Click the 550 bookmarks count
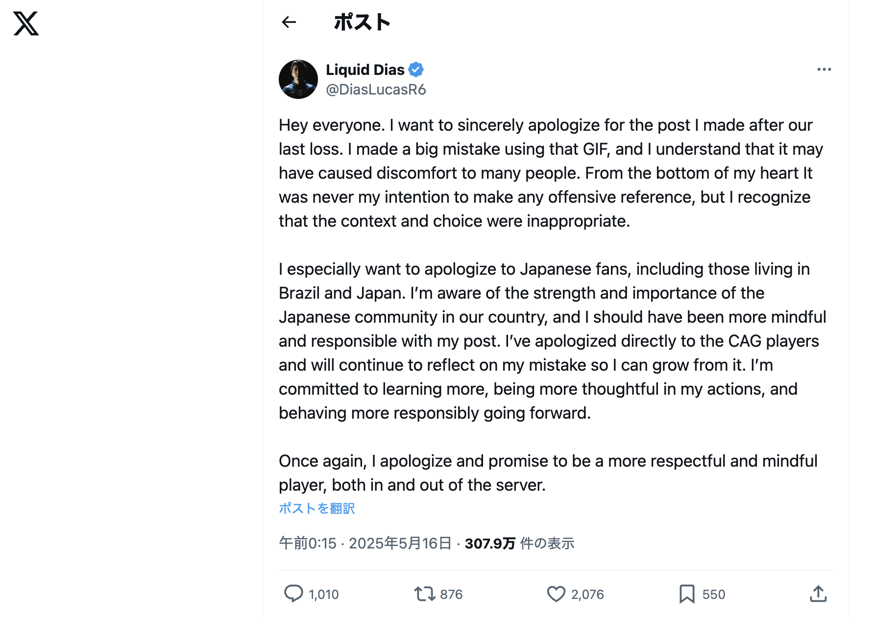 point(714,594)
